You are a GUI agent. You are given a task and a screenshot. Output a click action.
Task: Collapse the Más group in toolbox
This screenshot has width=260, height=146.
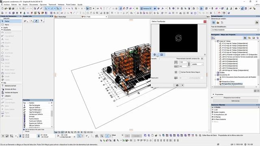click(2, 83)
